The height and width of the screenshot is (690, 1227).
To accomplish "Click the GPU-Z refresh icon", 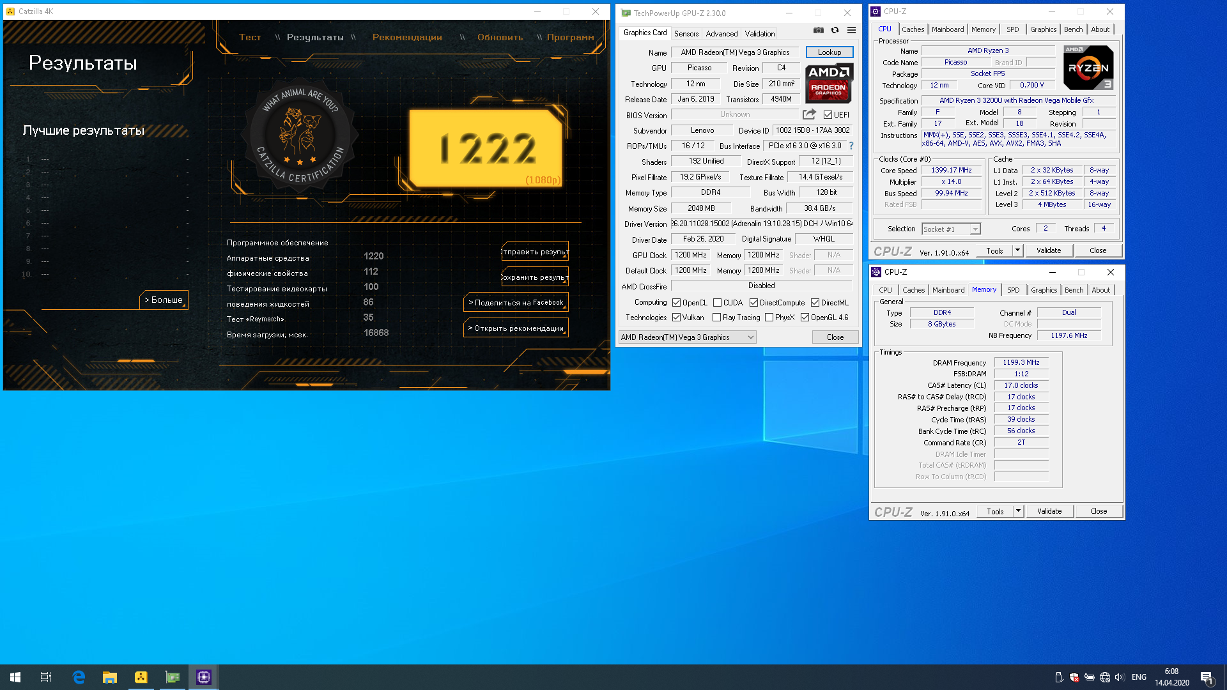I will coord(835,30).
